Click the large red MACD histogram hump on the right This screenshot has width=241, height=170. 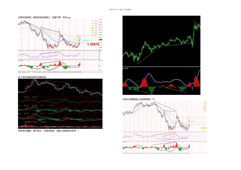pyautogui.click(x=197, y=81)
